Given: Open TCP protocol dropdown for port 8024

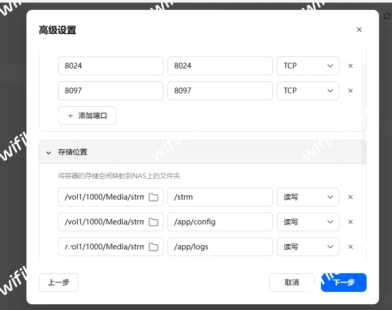Looking at the screenshot, I should [x=307, y=66].
